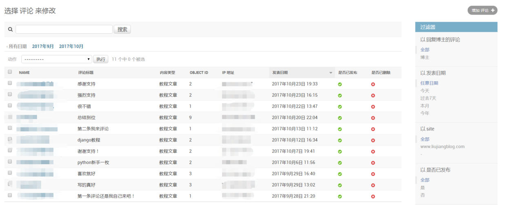Open the 动作 action dropdown

pos(57,60)
